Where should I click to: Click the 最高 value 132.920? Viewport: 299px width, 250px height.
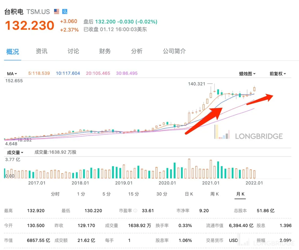coord(36,211)
